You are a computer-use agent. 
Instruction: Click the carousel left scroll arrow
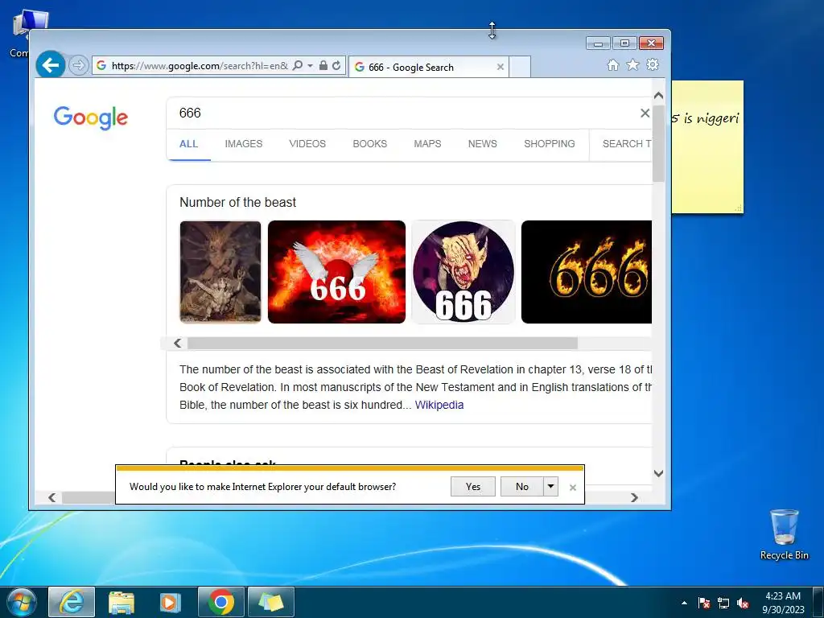[178, 343]
